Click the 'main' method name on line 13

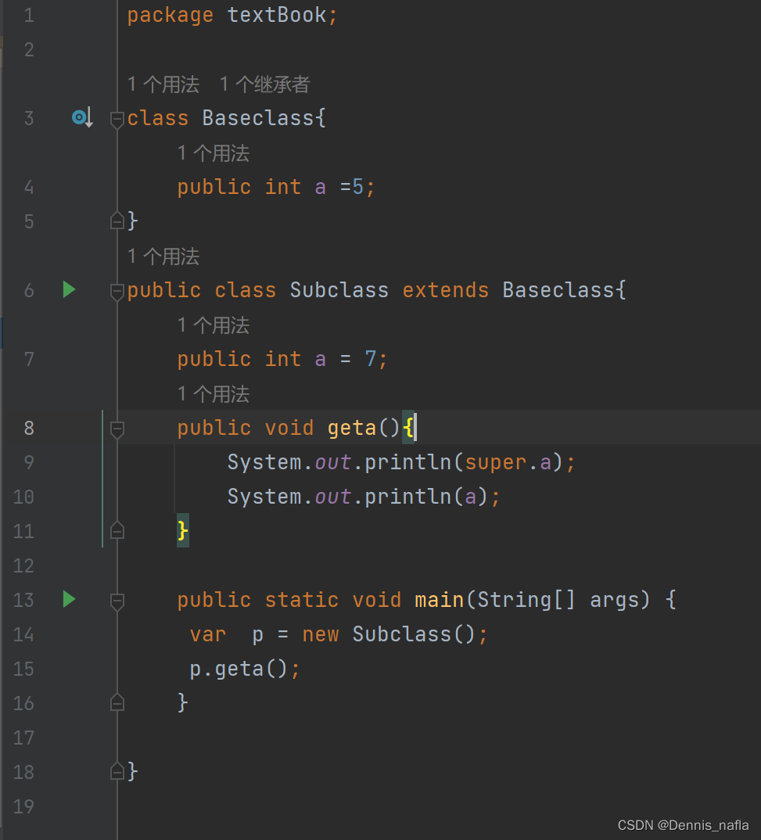[x=439, y=599]
